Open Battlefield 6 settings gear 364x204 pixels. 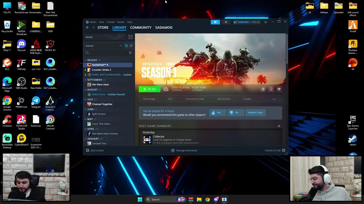click(x=263, y=89)
